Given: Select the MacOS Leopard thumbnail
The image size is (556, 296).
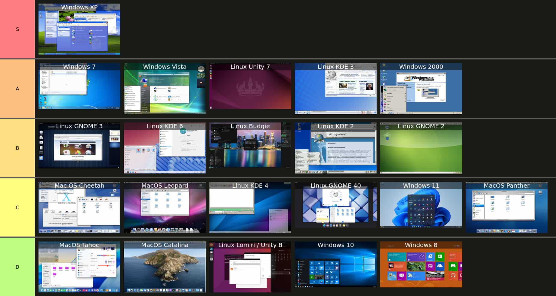Looking at the screenshot, I should pos(165,207).
